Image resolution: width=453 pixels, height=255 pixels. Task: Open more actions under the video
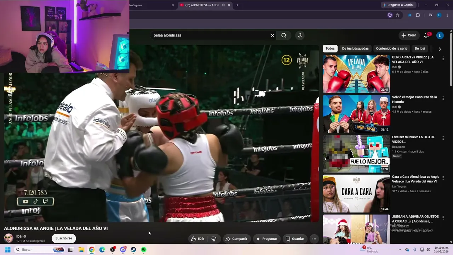point(314,239)
